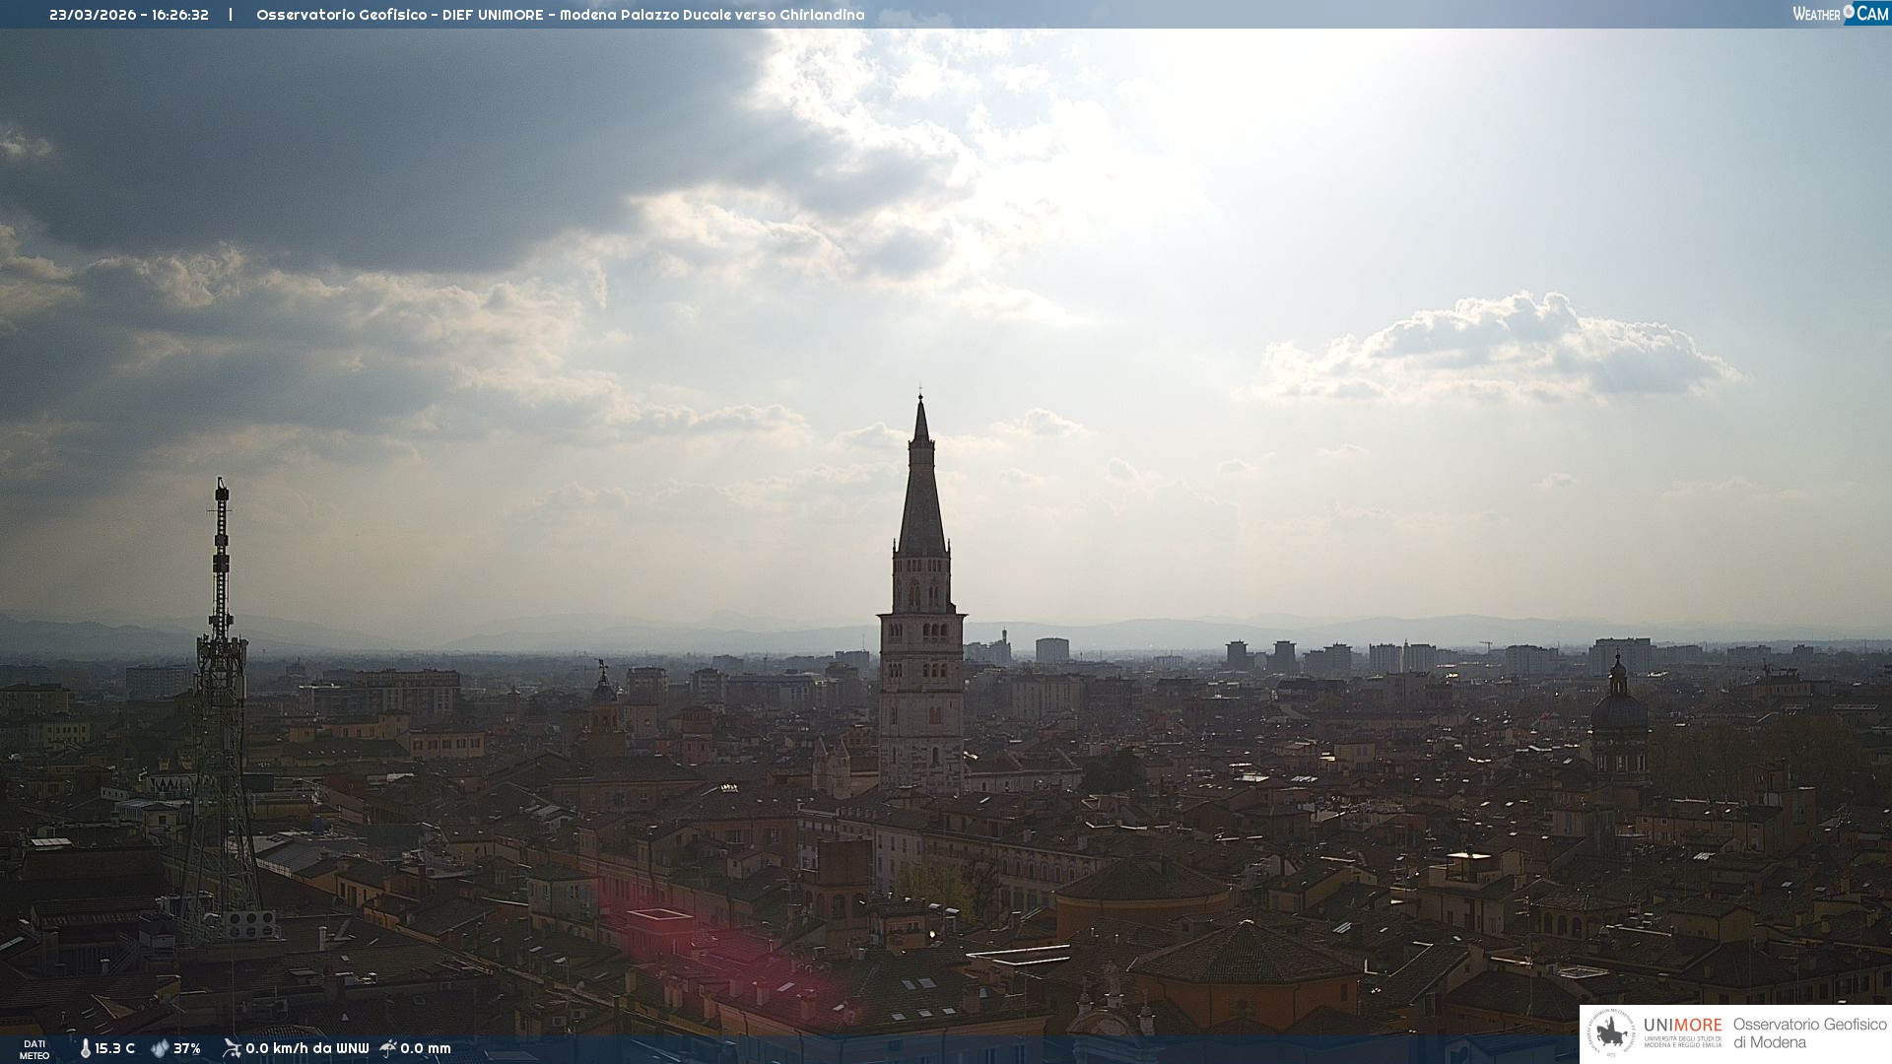Click the 23/03/2026 date stamp
The height and width of the screenshot is (1064, 1892).
tap(93, 15)
